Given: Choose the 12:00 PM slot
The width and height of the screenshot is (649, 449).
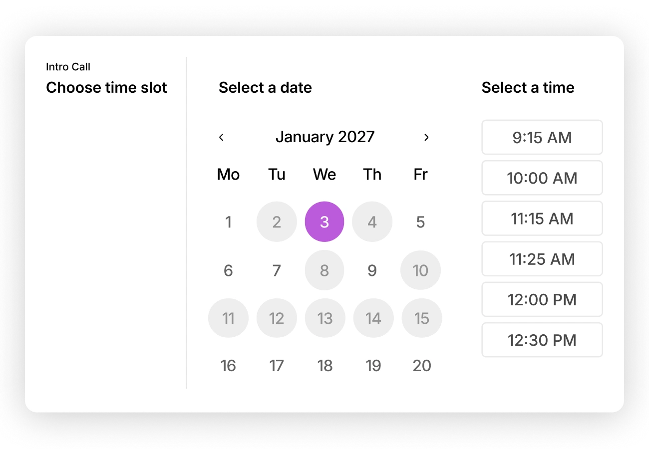Looking at the screenshot, I should [x=542, y=299].
